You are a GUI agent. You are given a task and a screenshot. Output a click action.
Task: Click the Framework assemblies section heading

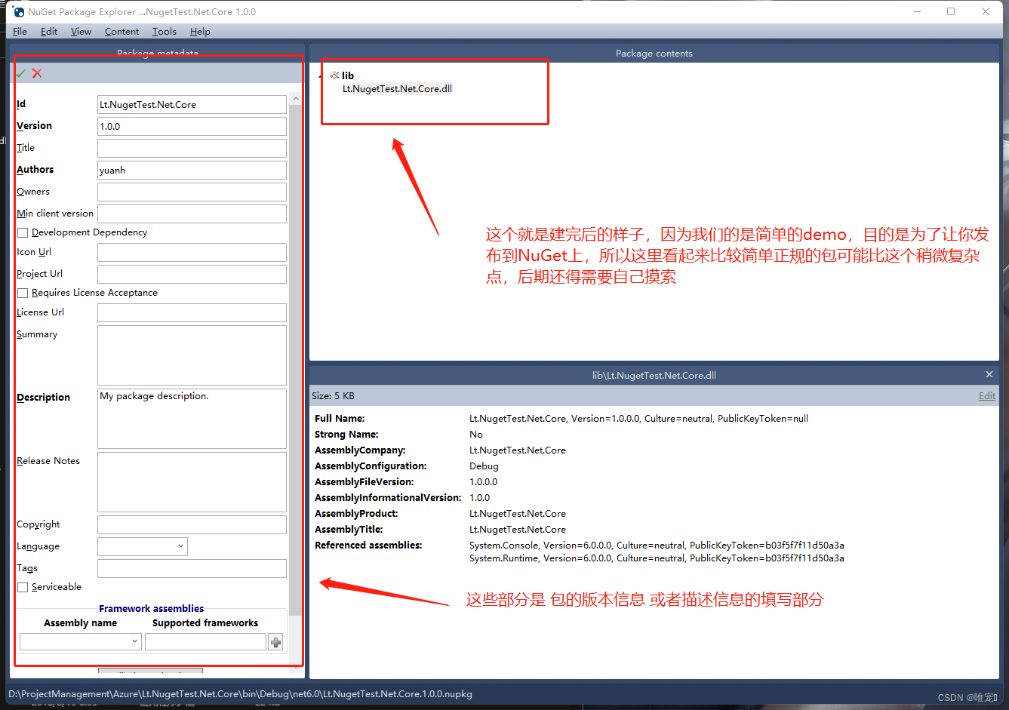(151, 609)
